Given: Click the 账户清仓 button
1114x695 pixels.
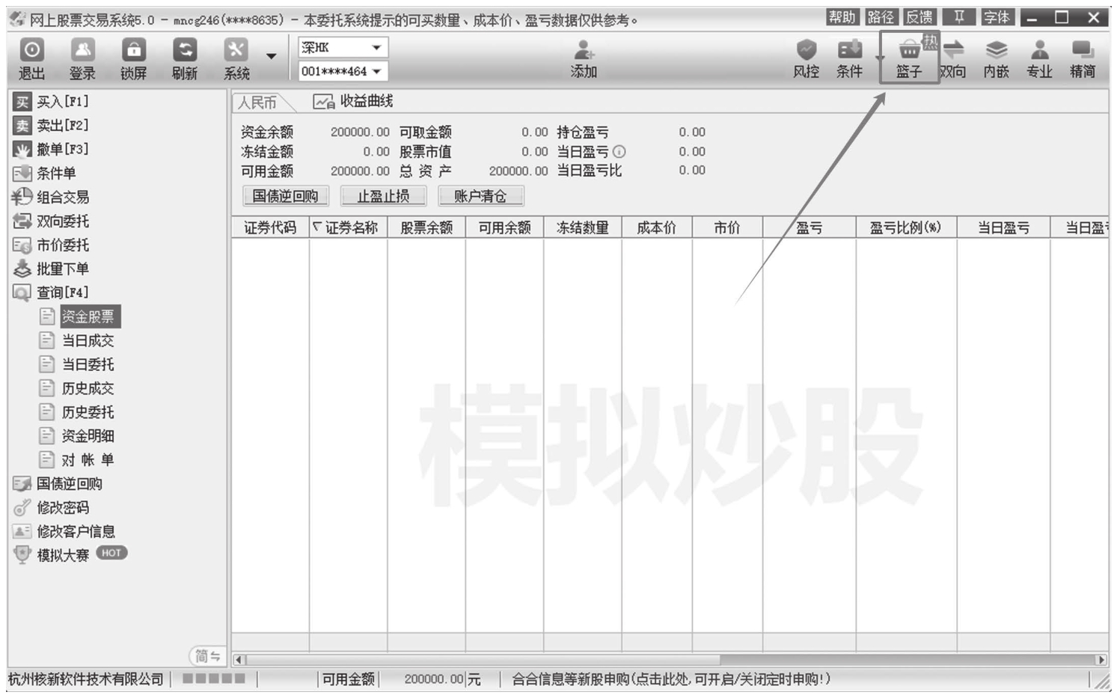Looking at the screenshot, I should tap(480, 196).
